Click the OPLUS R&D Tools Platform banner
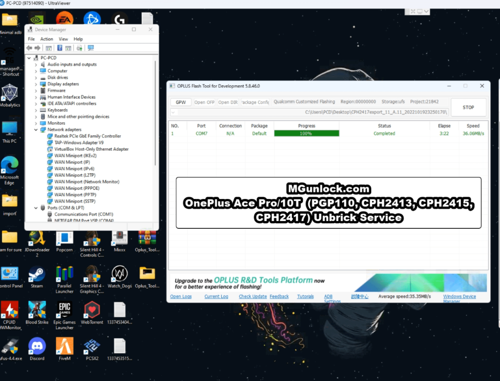This screenshot has height=381, width=500. tap(329, 282)
